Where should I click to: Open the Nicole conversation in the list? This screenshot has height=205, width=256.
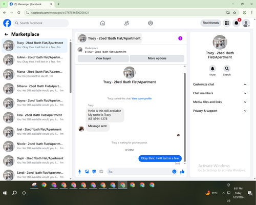tap(34, 146)
